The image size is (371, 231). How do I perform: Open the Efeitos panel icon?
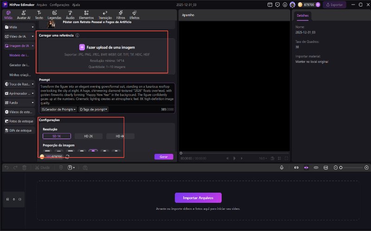tap(134, 14)
